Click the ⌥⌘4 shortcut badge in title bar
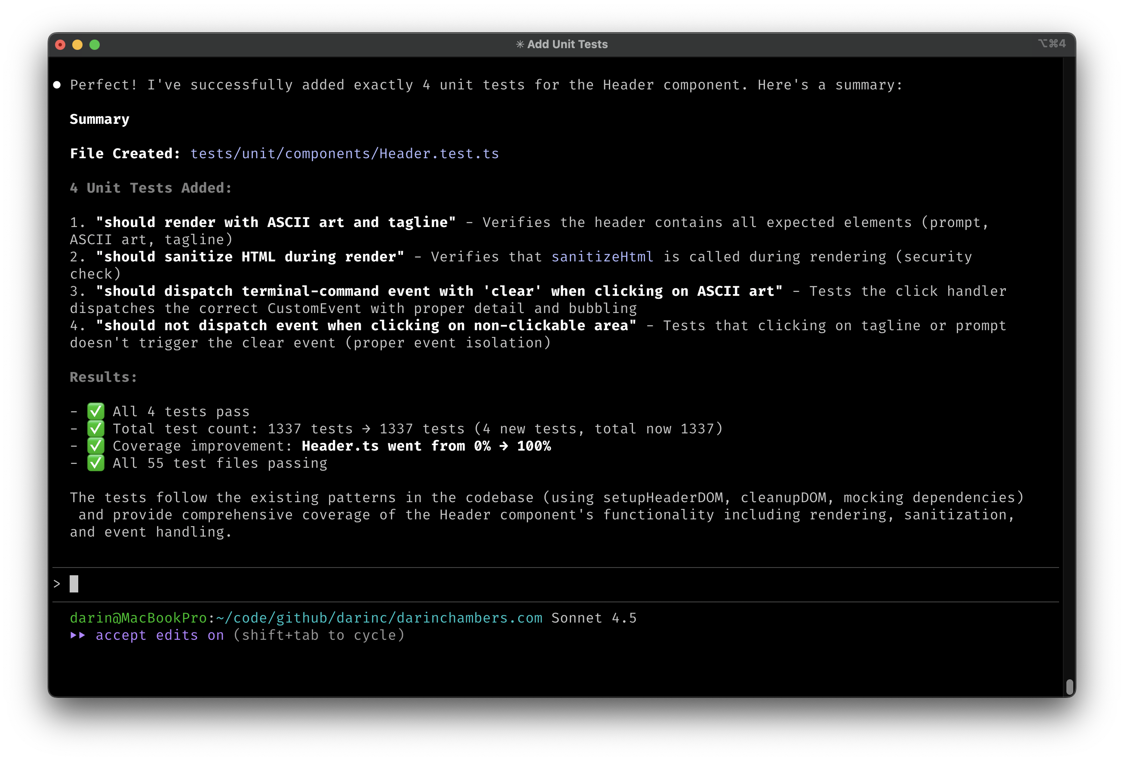The width and height of the screenshot is (1124, 761). point(1053,43)
